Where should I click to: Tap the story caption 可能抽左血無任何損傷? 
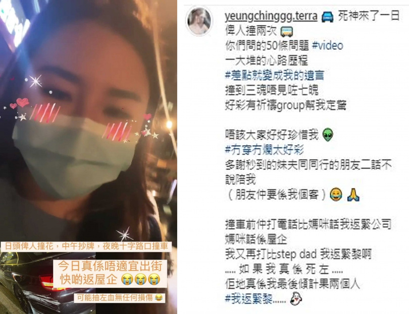point(115,297)
